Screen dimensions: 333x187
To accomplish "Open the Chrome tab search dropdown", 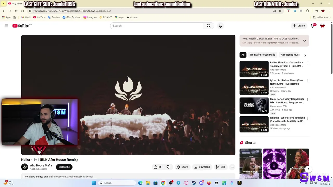I will pyautogui.click(x=3, y=4).
